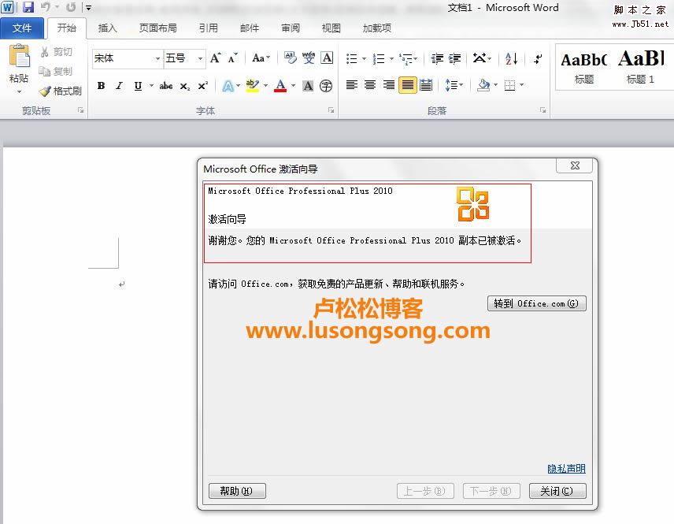Image resolution: width=674 pixels, height=524 pixels.
Task: Toggle the justify alignment option
Action: (x=407, y=85)
